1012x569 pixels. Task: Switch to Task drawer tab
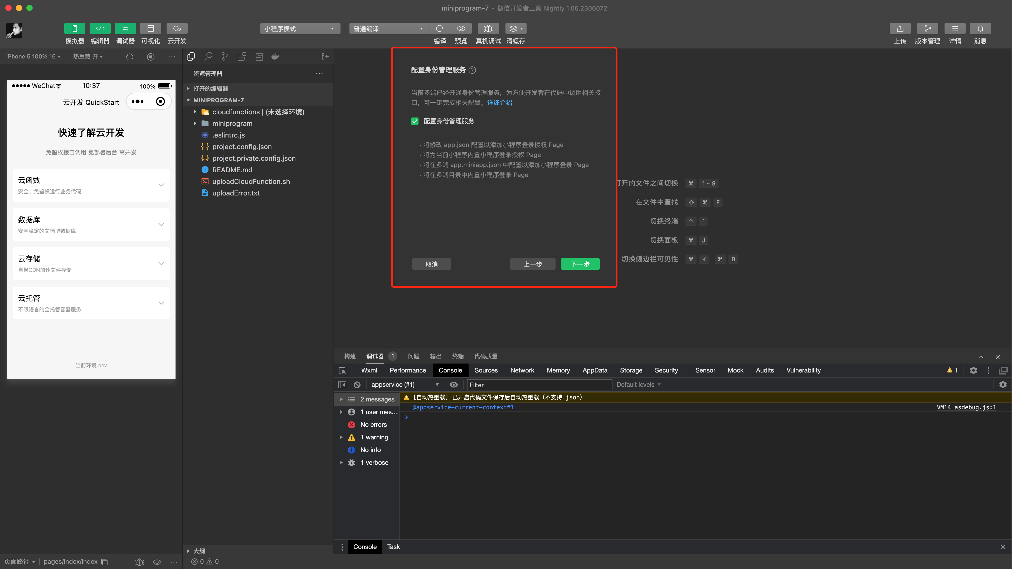[393, 547]
